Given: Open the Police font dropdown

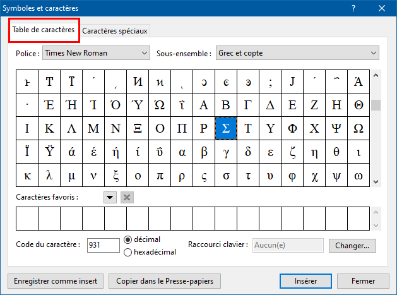Looking at the screenshot, I should 96,52.
